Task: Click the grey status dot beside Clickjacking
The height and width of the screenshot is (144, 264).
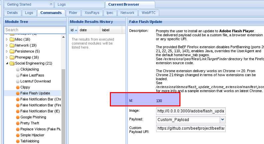Action: pos(18,70)
